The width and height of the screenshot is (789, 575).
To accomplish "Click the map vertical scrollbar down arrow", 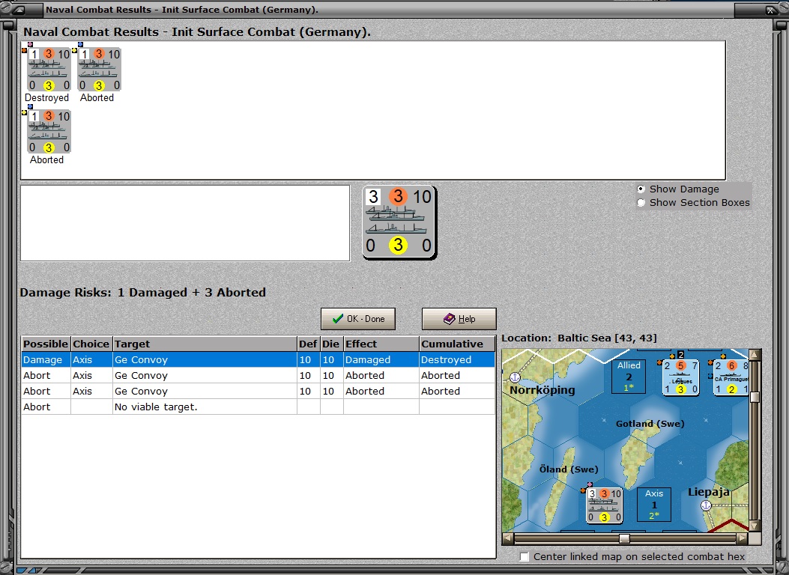I will (755, 526).
